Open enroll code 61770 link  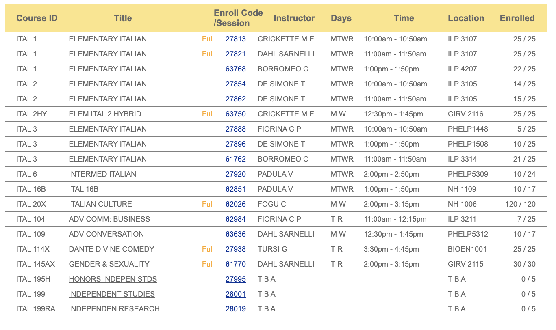[236, 264]
